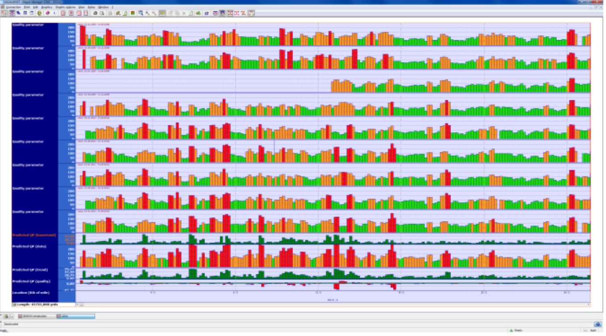Click the round icon at bottom-left of tab bar
606x336 pixels.
pos(6,316)
